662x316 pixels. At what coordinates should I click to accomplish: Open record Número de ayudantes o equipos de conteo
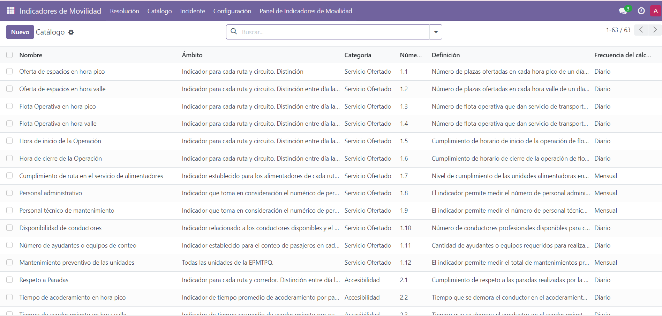(x=78, y=245)
